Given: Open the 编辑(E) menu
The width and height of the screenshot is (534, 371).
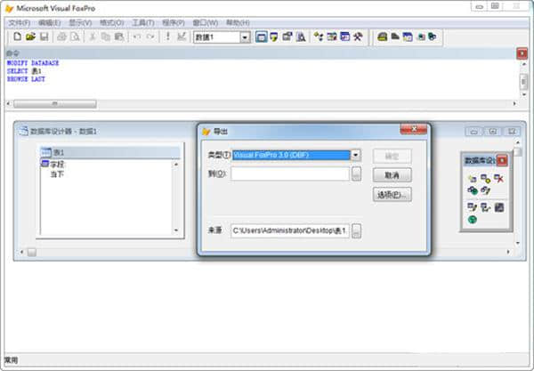Looking at the screenshot, I should pos(49,23).
